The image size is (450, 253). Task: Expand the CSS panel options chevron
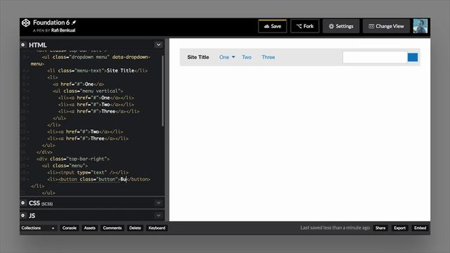(158, 203)
